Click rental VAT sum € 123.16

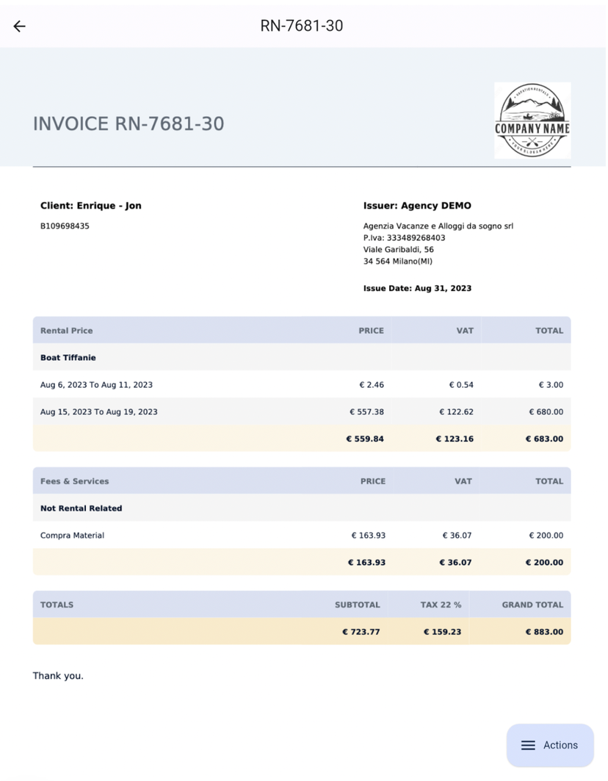[455, 439]
